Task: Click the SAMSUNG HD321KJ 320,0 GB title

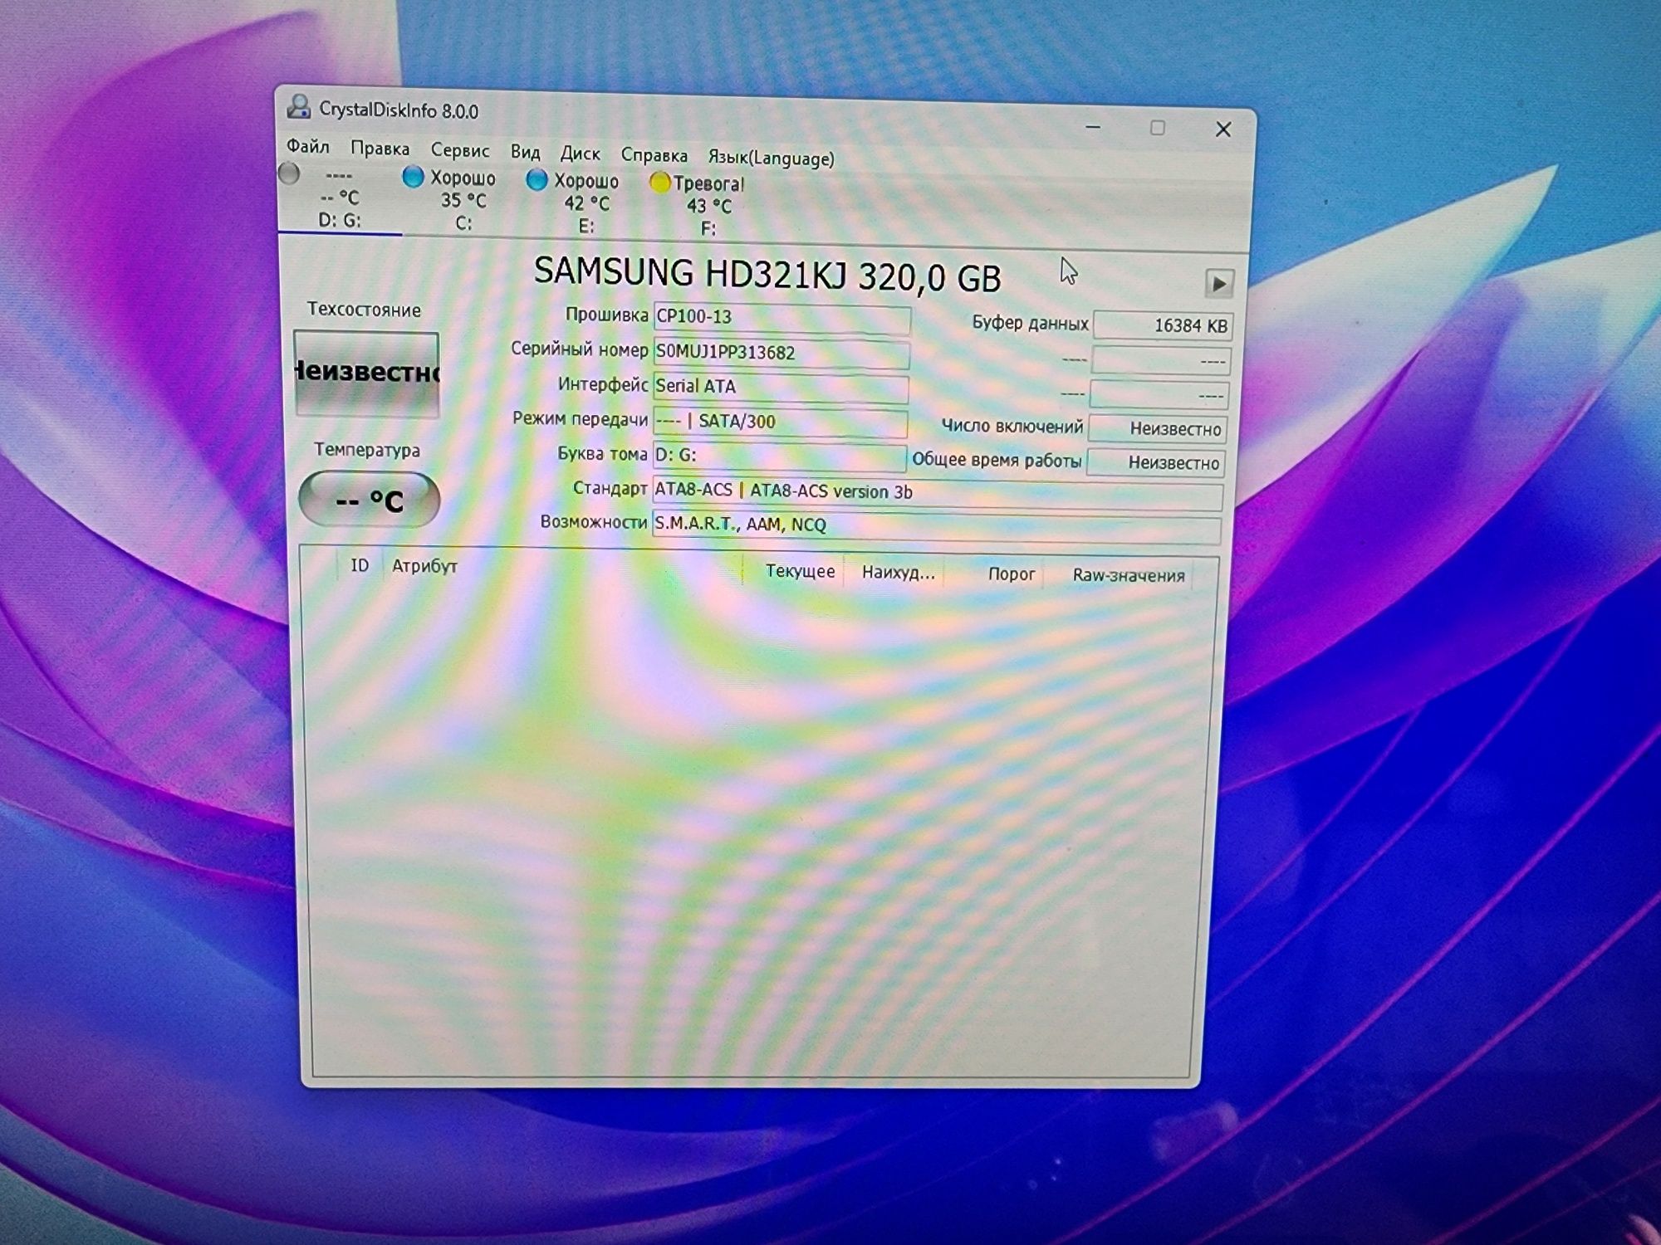Action: click(x=767, y=275)
